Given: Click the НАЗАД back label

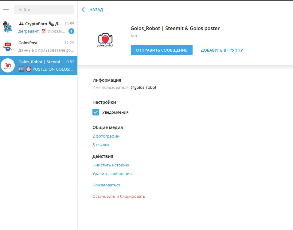Looking at the screenshot, I should click(x=96, y=10).
